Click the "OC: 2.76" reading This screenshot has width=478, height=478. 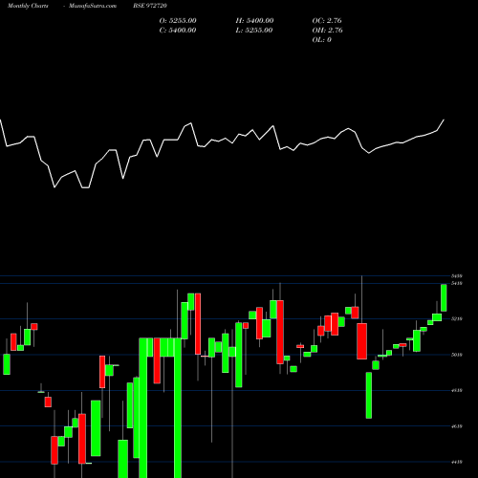coord(327,21)
